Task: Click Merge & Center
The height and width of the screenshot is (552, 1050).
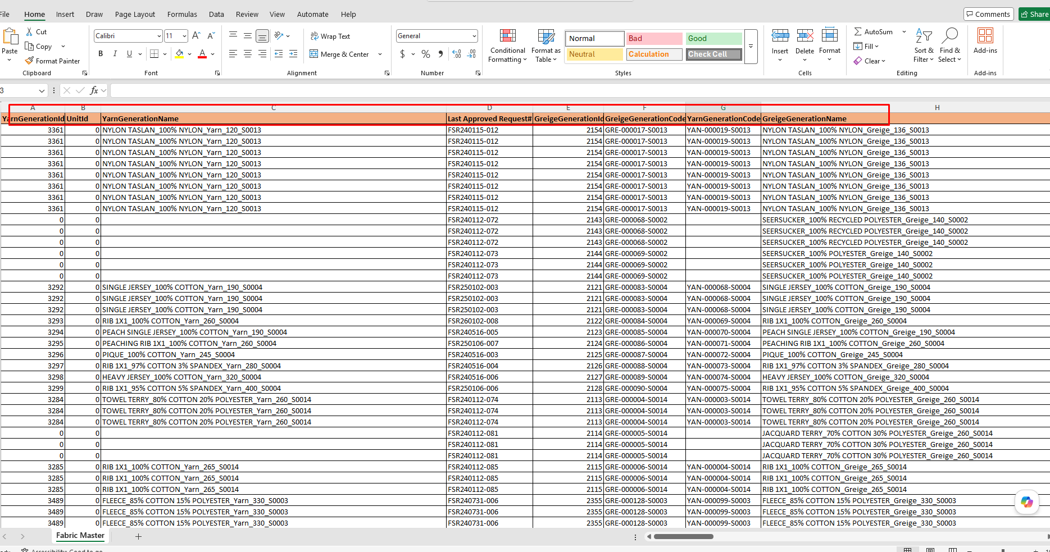Action: (x=339, y=54)
